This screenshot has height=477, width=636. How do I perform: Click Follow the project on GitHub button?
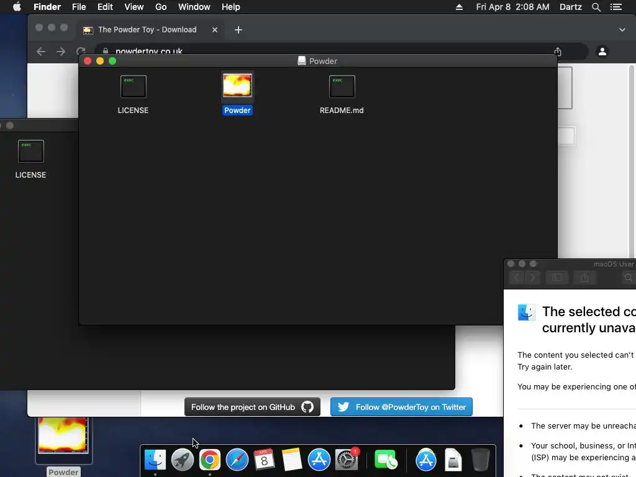point(252,407)
